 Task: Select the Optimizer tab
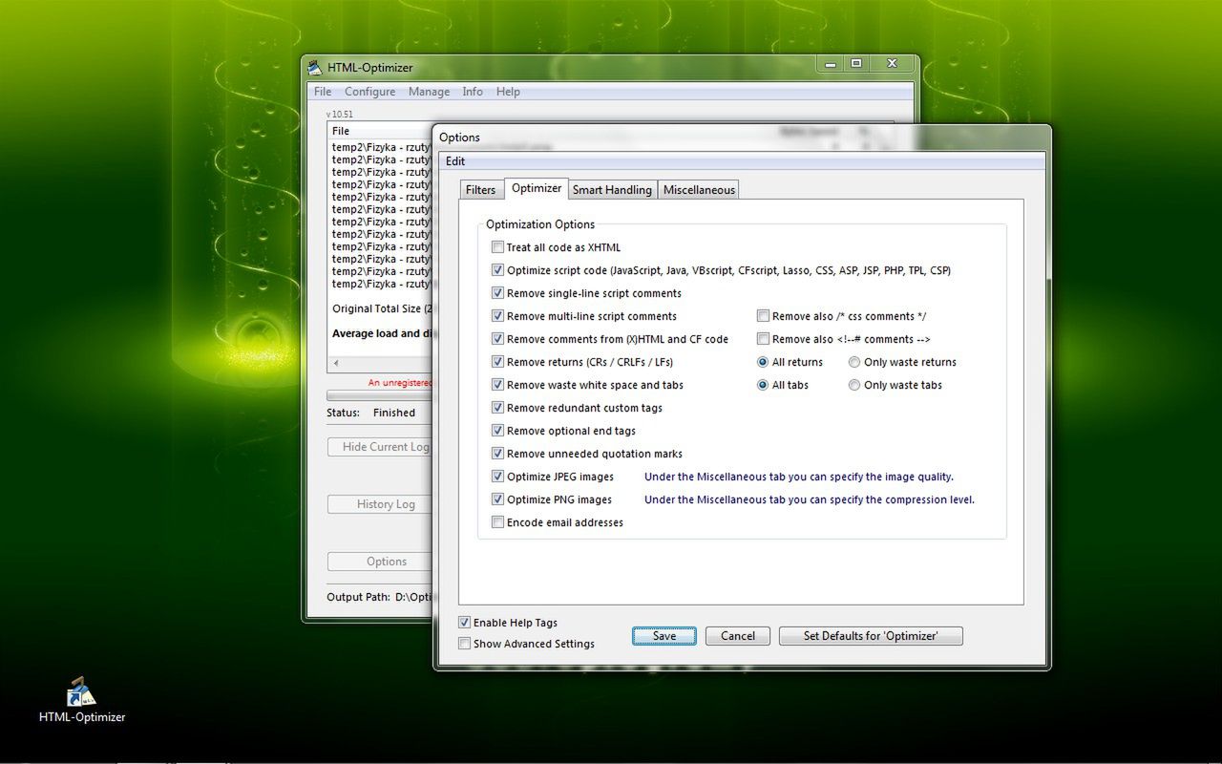537,188
